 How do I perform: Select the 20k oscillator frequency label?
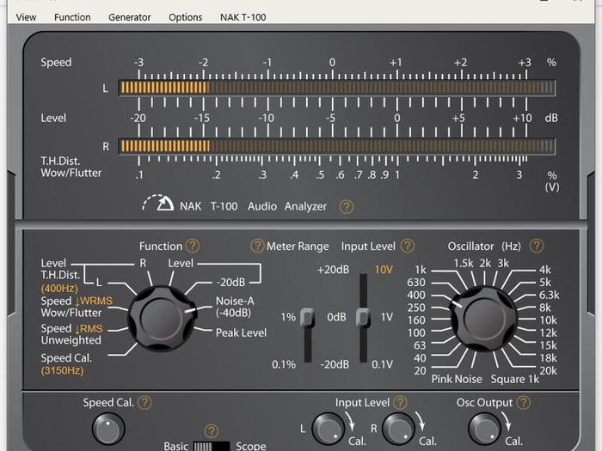[x=548, y=371]
